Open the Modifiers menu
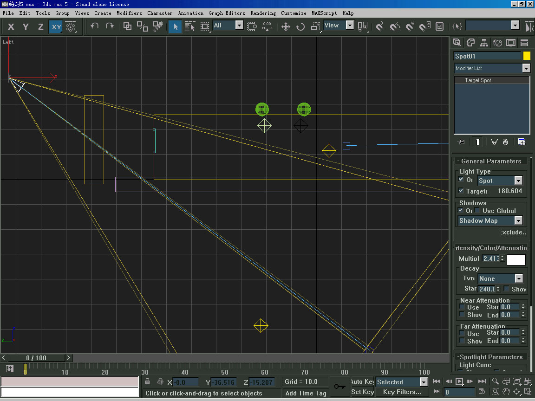535x401 pixels. point(129,13)
